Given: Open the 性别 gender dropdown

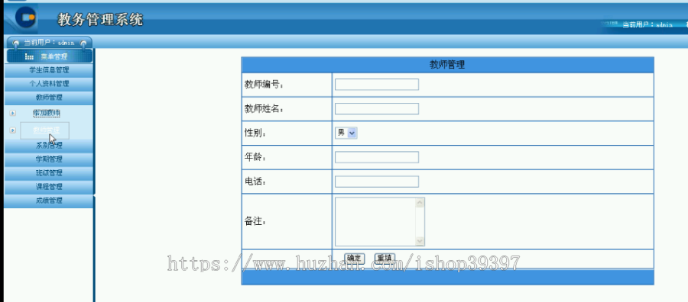Looking at the screenshot, I should [346, 133].
